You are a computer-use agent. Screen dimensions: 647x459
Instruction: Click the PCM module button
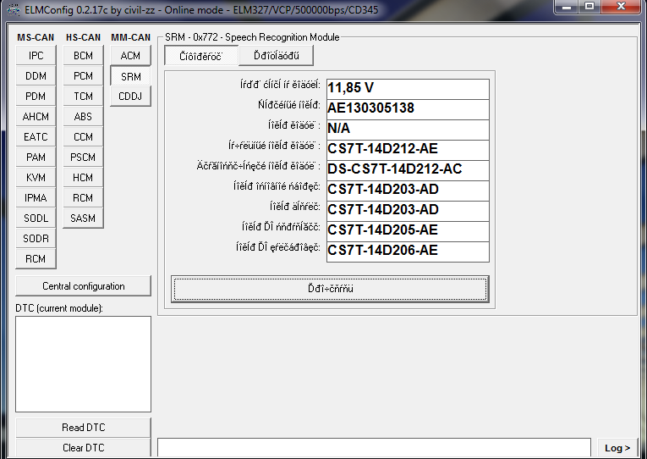[x=83, y=76]
